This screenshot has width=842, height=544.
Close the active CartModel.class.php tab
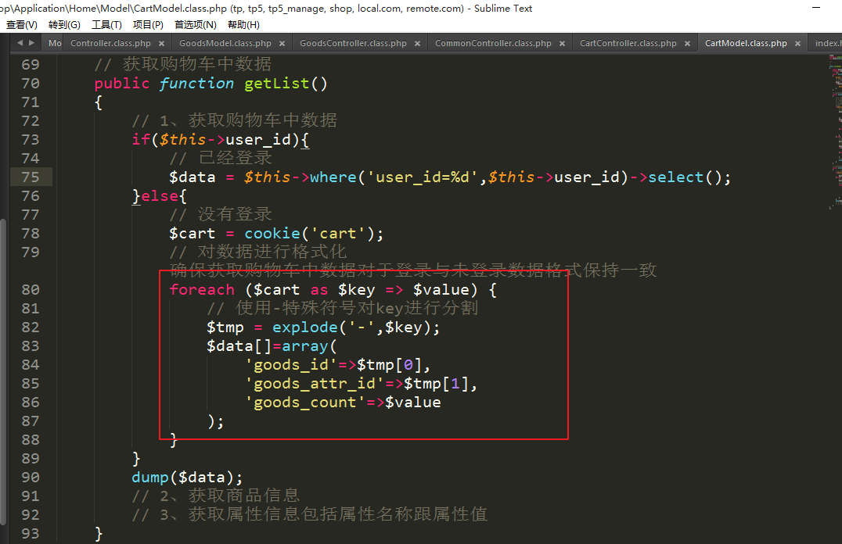pyautogui.click(x=797, y=44)
